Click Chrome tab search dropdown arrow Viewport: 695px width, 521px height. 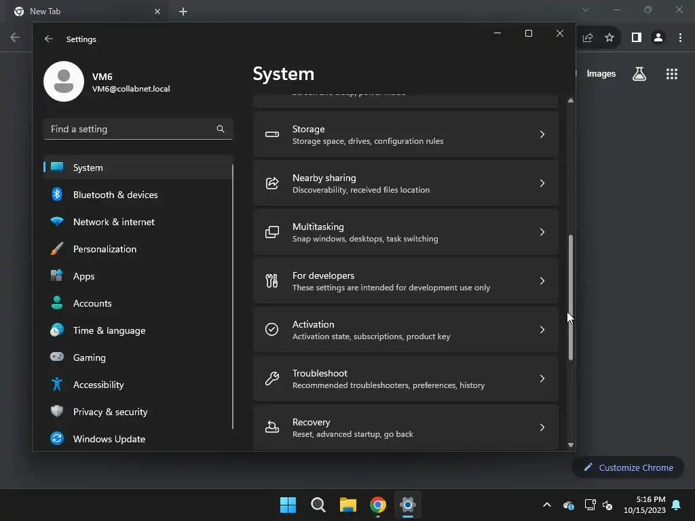pos(586,9)
